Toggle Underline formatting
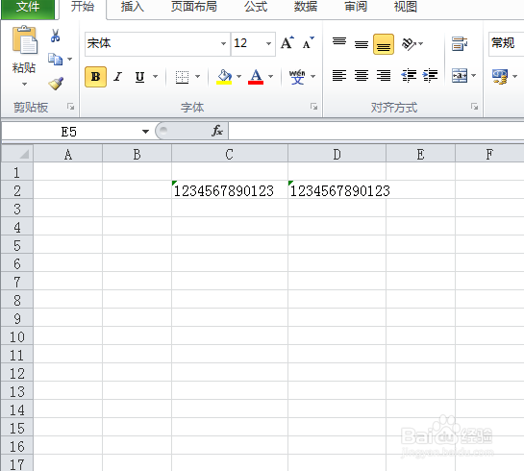The height and width of the screenshot is (471, 524). click(140, 77)
